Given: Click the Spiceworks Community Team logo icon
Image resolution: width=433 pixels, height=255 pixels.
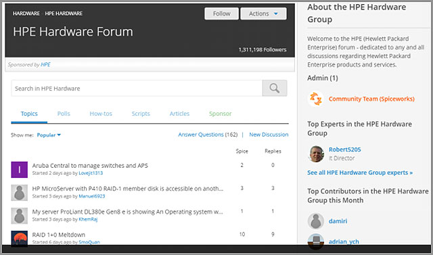Looking at the screenshot, I should pyautogui.click(x=316, y=99).
